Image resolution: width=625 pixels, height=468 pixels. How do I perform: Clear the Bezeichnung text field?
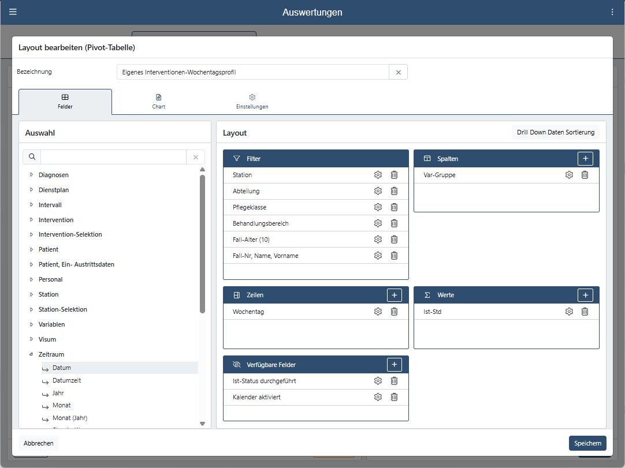pyautogui.click(x=398, y=72)
